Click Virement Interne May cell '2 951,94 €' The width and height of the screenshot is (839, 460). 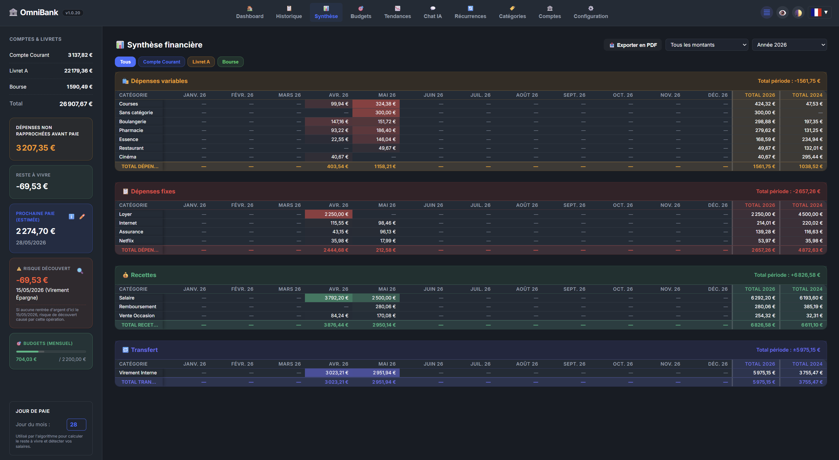point(376,373)
